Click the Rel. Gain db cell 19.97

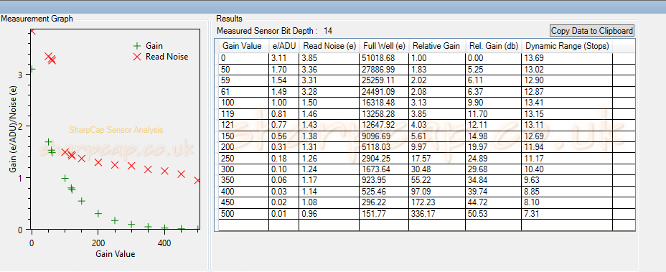(493, 147)
